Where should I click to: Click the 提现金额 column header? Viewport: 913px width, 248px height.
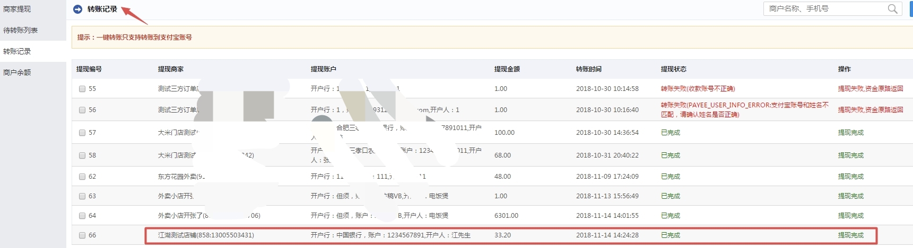point(507,69)
